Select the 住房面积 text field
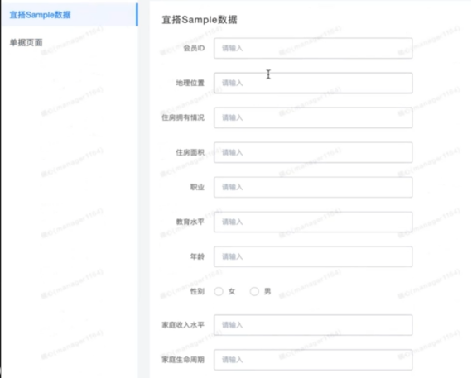The height and width of the screenshot is (378, 472). (x=313, y=152)
